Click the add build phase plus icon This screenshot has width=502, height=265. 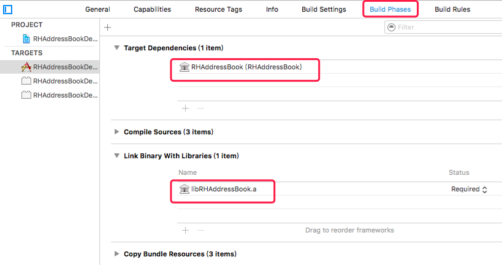pyautogui.click(x=108, y=27)
